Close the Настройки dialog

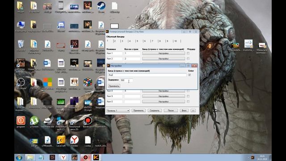[x=194, y=66]
